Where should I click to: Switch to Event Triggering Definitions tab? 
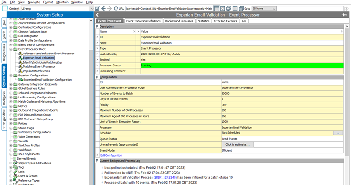click(x=143, y=21)
